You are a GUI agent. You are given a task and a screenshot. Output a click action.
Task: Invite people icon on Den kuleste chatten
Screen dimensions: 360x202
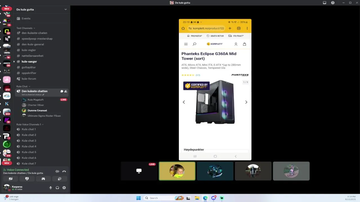click(66, 91)
